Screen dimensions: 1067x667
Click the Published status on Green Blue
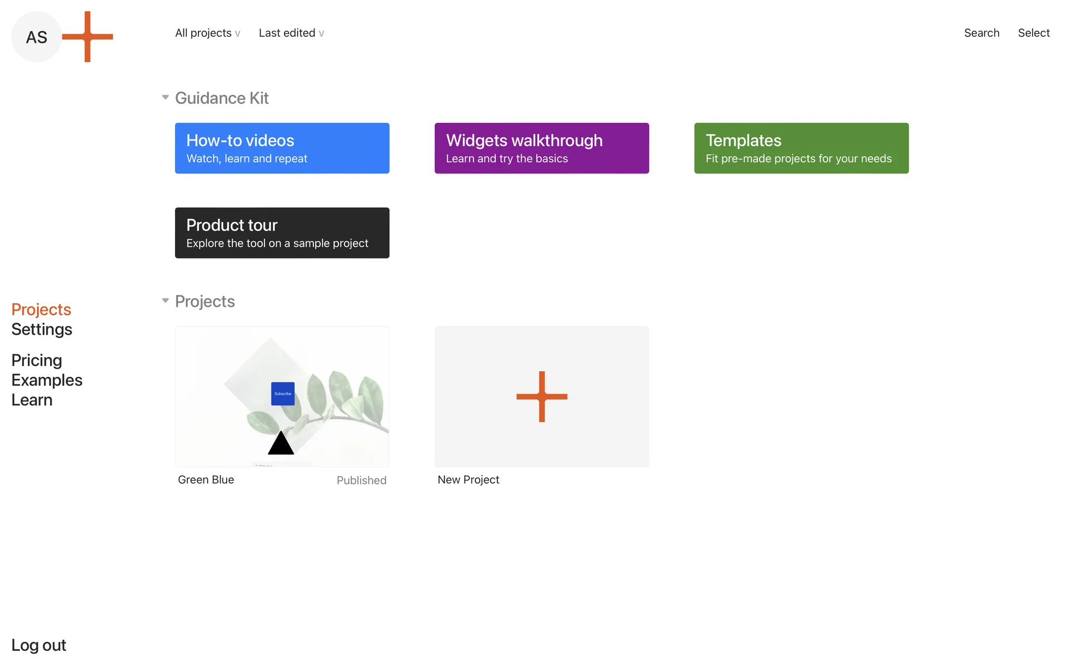361,480
